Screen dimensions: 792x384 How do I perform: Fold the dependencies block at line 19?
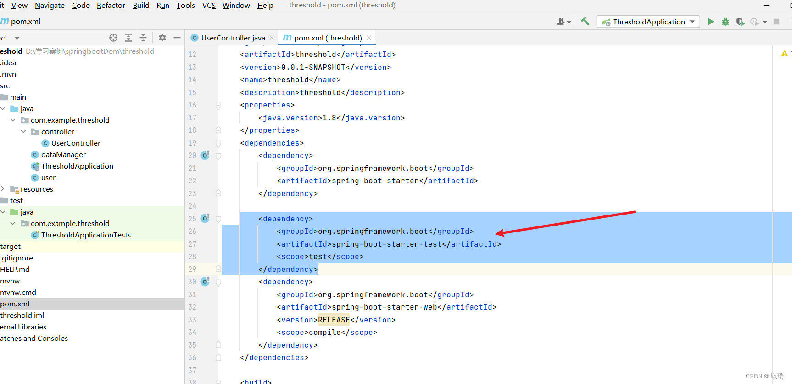coord(218,143)
